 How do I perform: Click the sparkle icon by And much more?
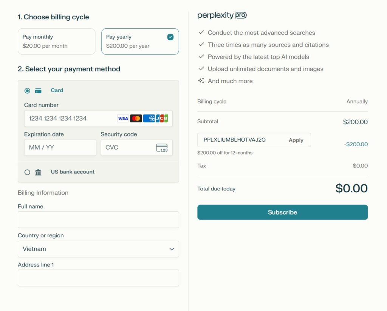pyautogui.click(x=201, y=81)
